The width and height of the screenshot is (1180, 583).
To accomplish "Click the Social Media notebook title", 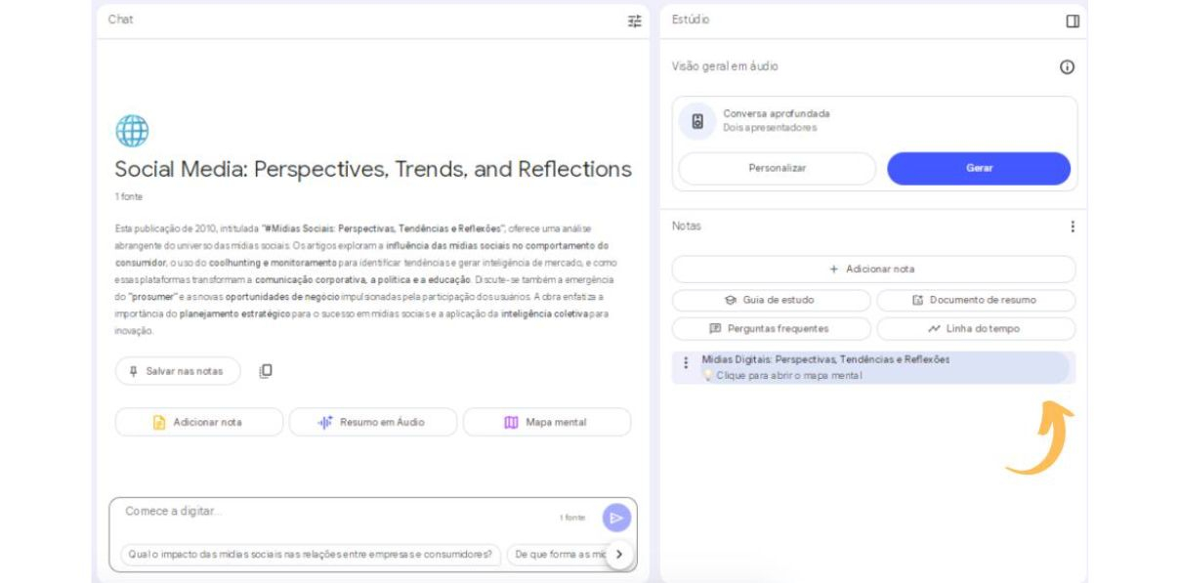I will [x=373, y=169].
